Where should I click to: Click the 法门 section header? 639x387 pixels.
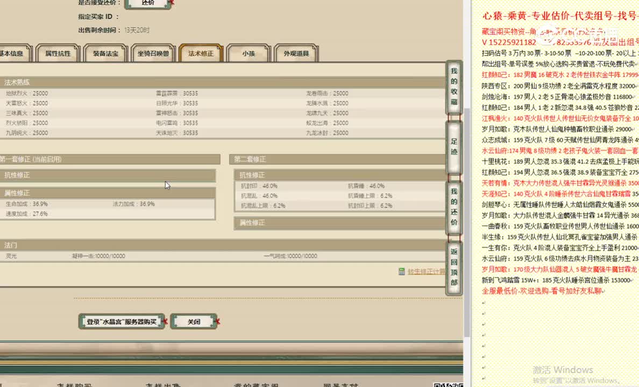pyautogui.click(x=223, y=245)
